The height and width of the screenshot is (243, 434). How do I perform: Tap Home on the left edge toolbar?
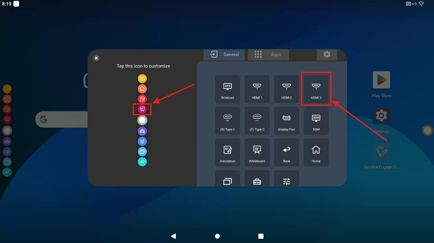pyautogui.click(x=7, y=99)
